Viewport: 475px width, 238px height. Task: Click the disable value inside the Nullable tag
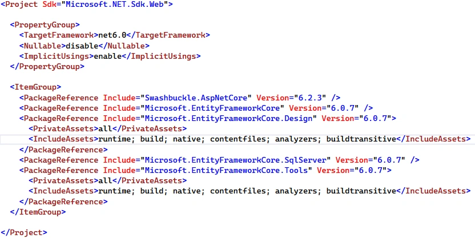coord(82,46)
